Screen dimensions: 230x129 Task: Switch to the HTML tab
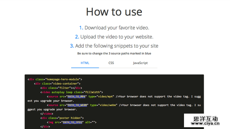coord(85,63)
